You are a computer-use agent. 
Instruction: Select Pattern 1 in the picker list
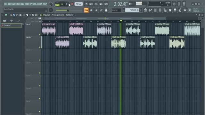pos(12,25)
